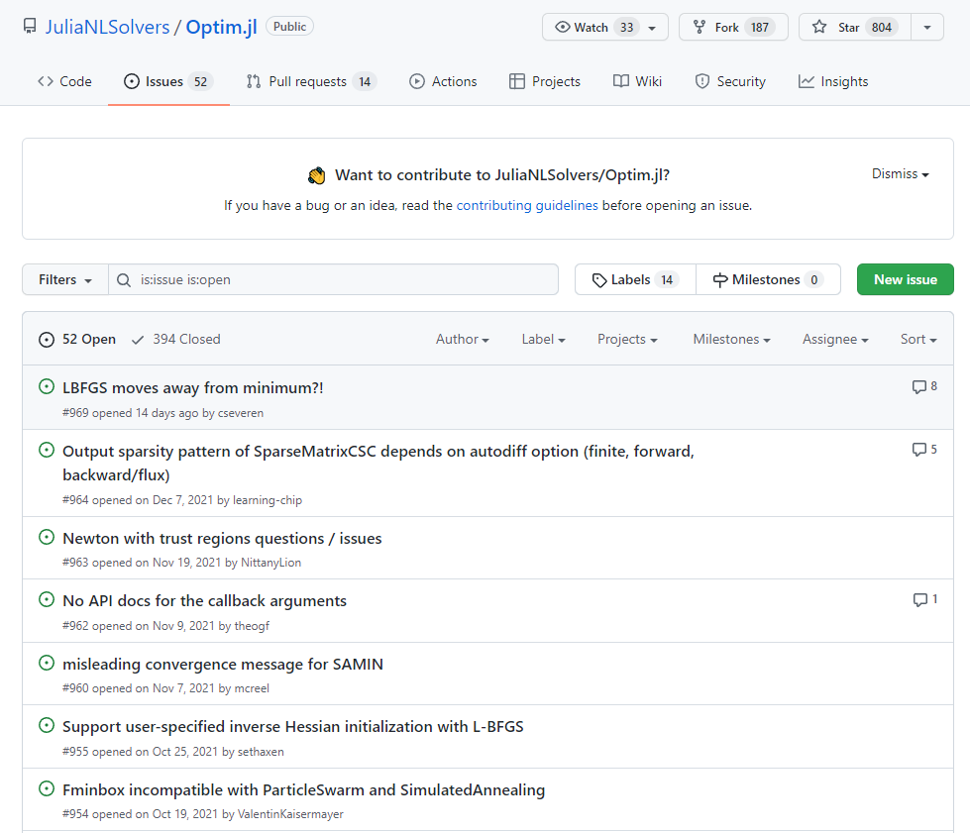Click the repository book icon beside JuliaNLSolvers
Screen dimensions: 970x833
click(30, 27)
